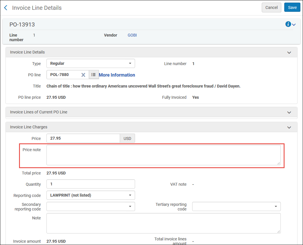Open the More Information link
The width and height of the screenshot is (303, 245).
(x=117, y=75)
